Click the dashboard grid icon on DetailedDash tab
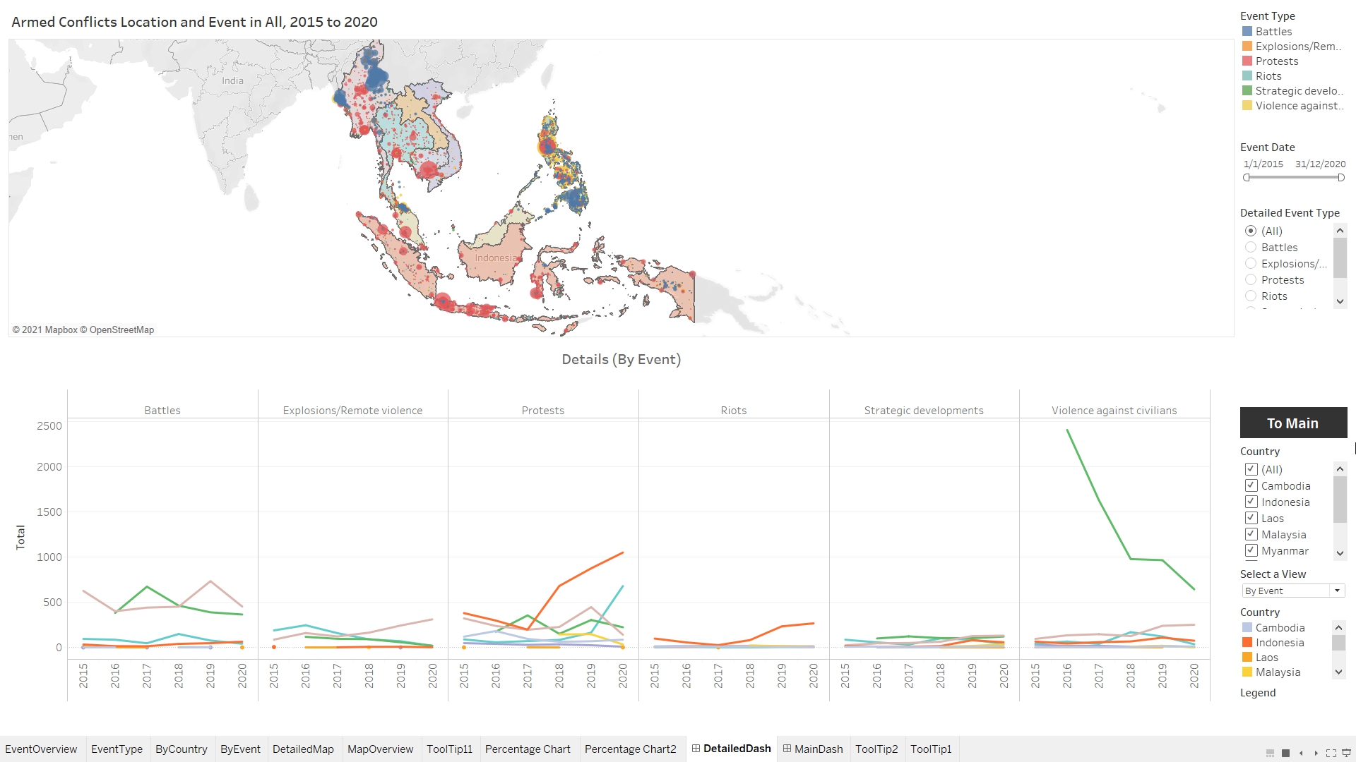This screenshot has width=1356, height=762. click(696, 749)
